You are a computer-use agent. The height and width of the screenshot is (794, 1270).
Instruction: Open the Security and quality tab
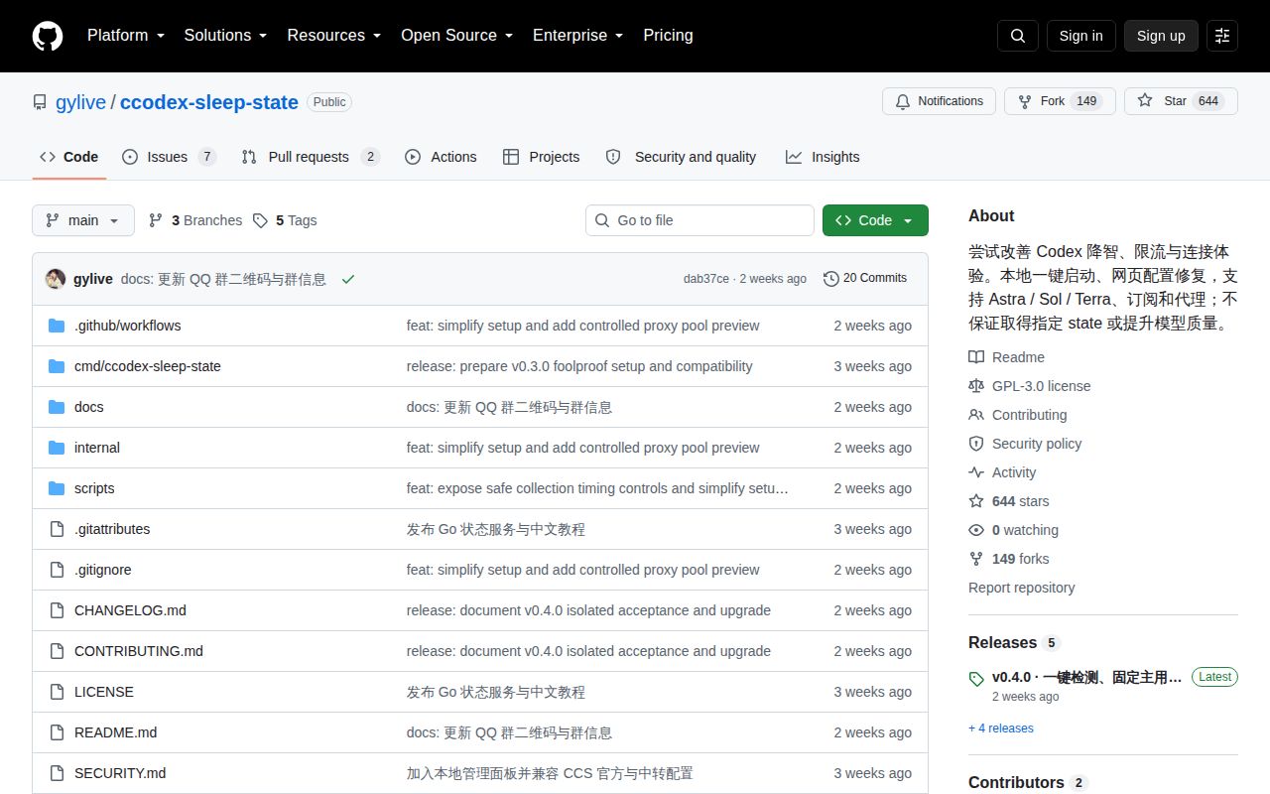(681, 157)
